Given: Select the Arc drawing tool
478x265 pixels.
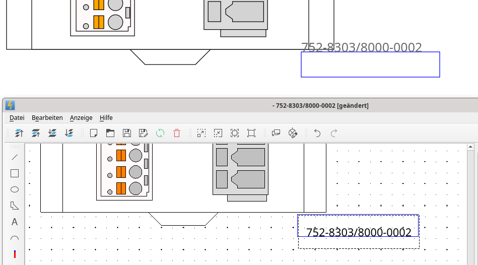Looking at the screenshot, I should click(15, 238).
